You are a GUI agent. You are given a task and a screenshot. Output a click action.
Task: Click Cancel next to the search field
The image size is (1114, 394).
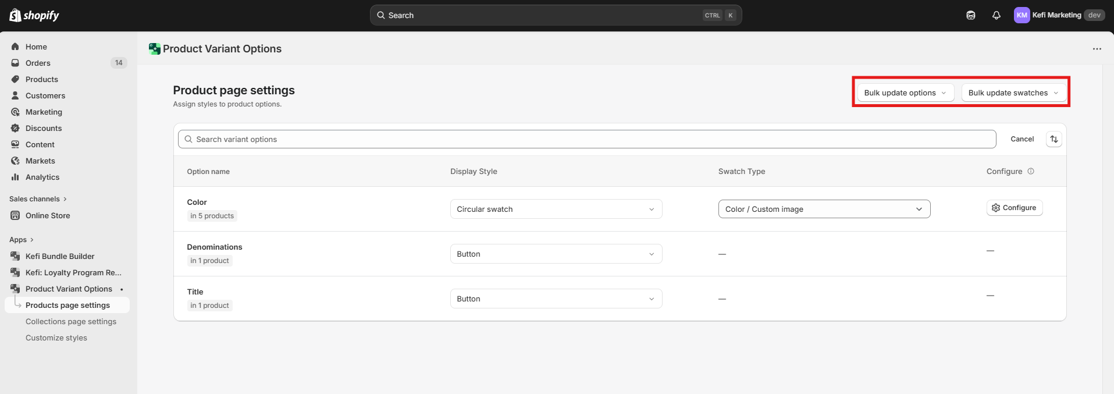click(1022, 139)
